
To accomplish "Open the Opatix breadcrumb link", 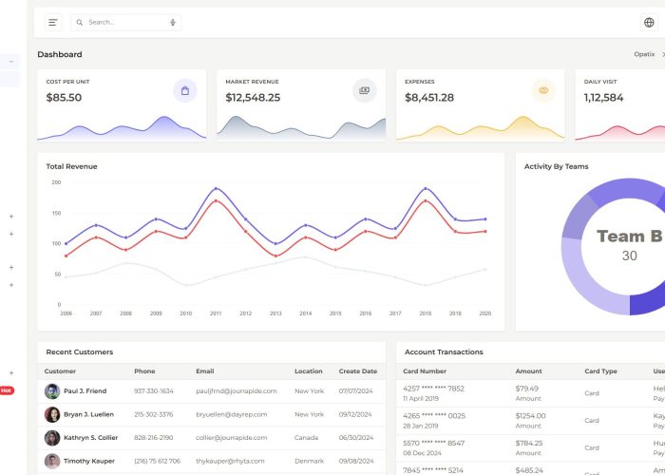I will point(644,54).
